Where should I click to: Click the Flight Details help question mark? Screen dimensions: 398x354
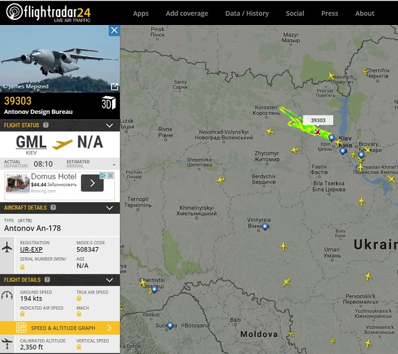[47, 279]
